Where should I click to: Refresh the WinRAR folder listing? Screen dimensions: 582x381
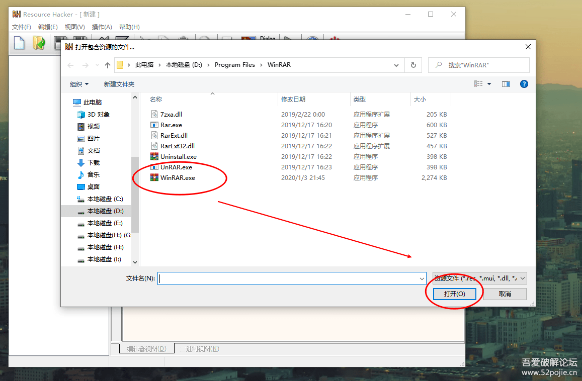[x=413, y=65]
